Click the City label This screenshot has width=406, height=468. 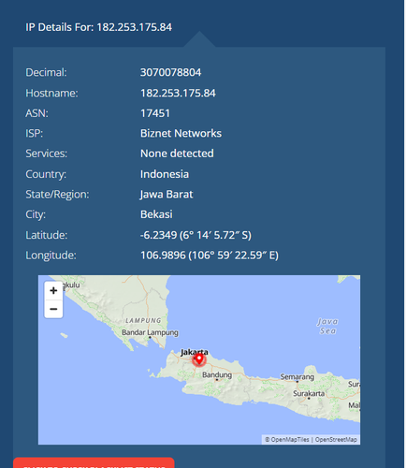click(x=36, y=214)
